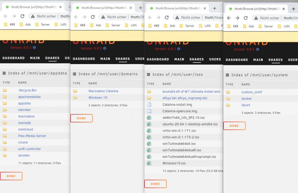Open the nextcloud folder link
Screen dimensions: 298x193
point(26,129)
